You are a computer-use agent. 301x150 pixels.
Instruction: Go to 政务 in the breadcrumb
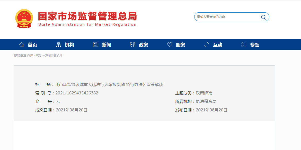pyautogui.click(x=38, y=55)
